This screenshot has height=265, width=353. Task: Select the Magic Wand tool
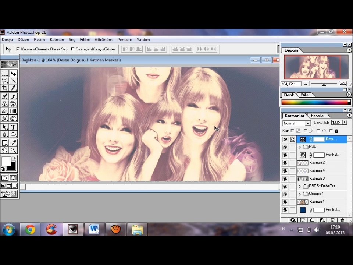pos(13,81)
